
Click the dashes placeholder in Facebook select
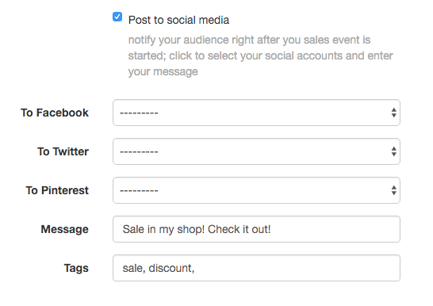[139, 113]
